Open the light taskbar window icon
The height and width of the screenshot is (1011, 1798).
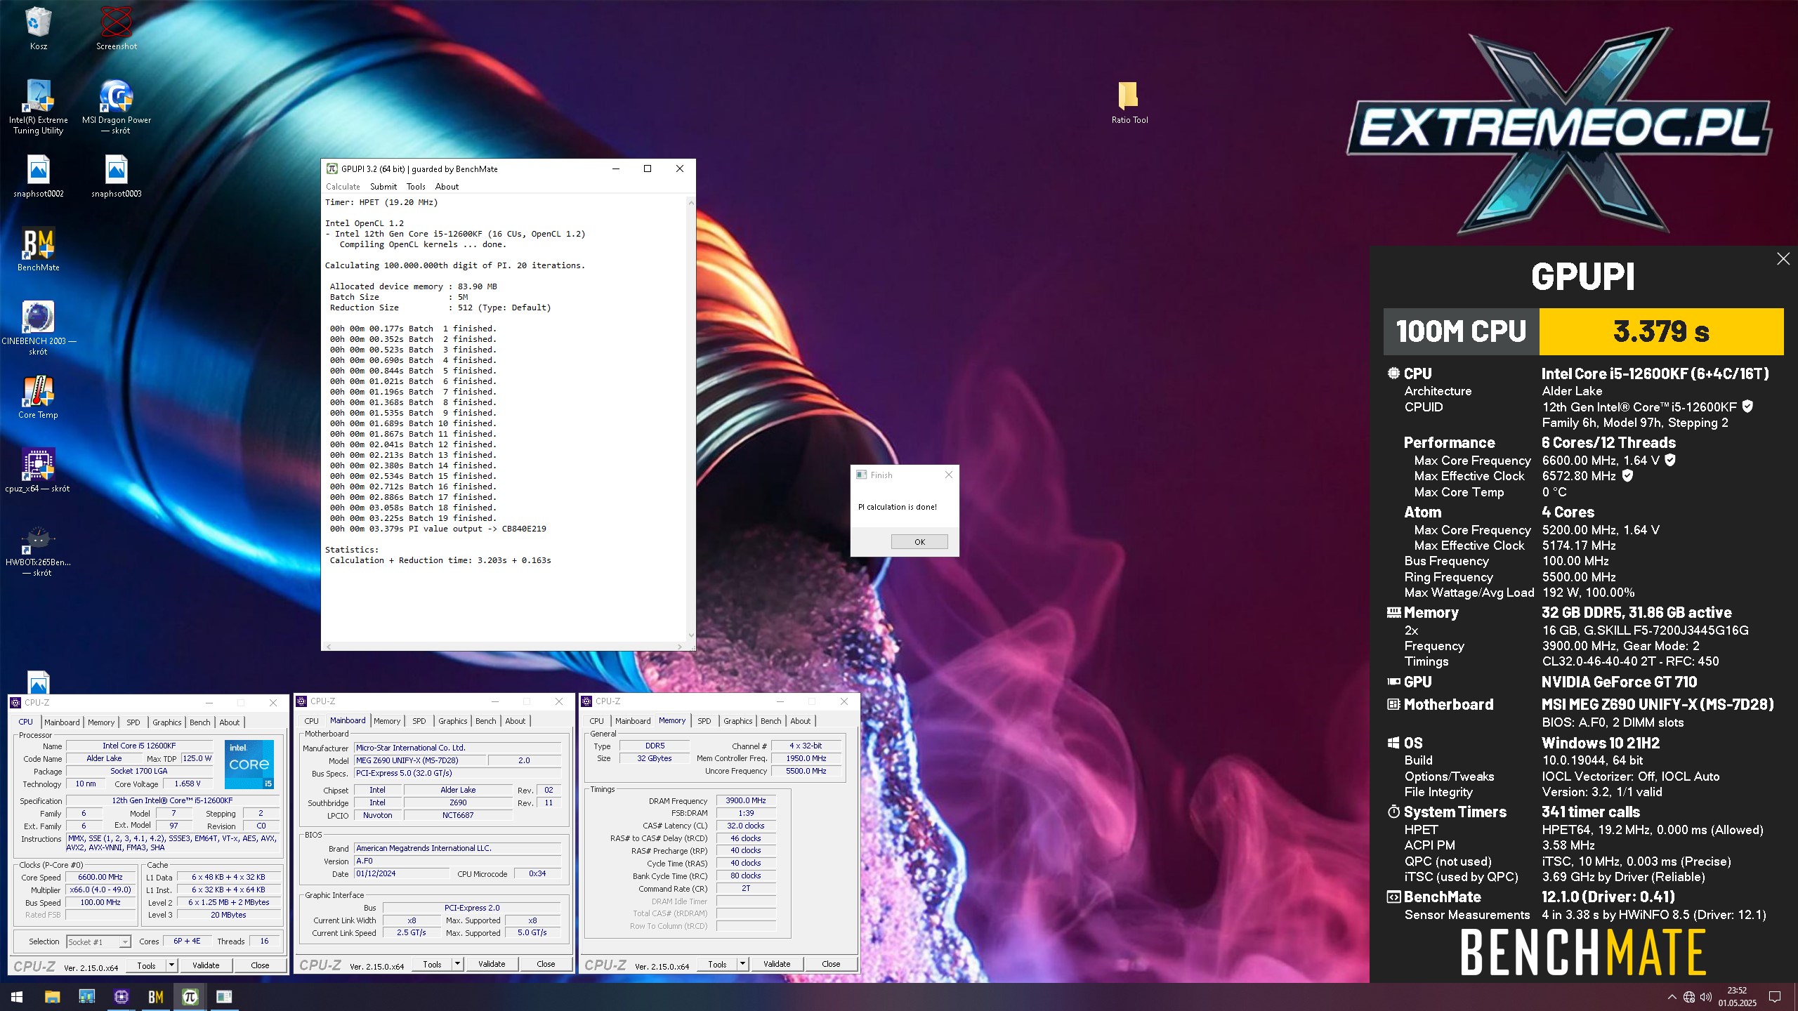(x=224, y=997)
